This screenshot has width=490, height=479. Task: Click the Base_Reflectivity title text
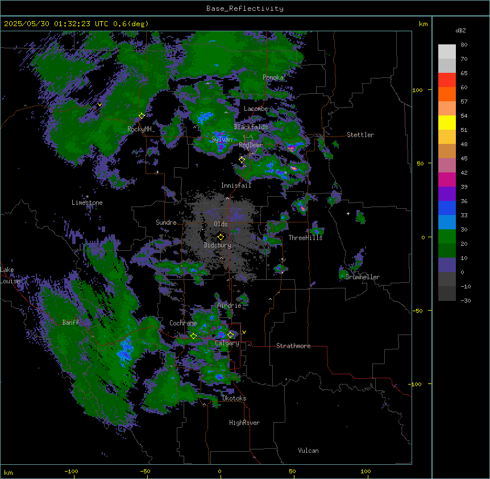[x=245, y=9]
